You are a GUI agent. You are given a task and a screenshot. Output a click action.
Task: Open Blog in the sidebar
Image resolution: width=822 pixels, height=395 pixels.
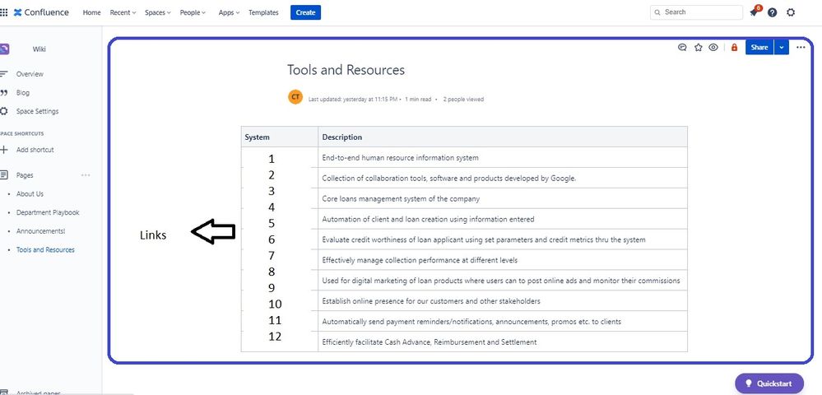pos(22,93)
